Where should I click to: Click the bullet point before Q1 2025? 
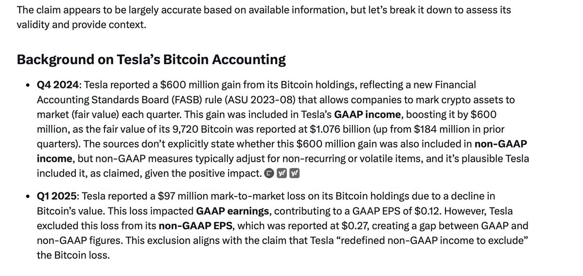point(28,196)
